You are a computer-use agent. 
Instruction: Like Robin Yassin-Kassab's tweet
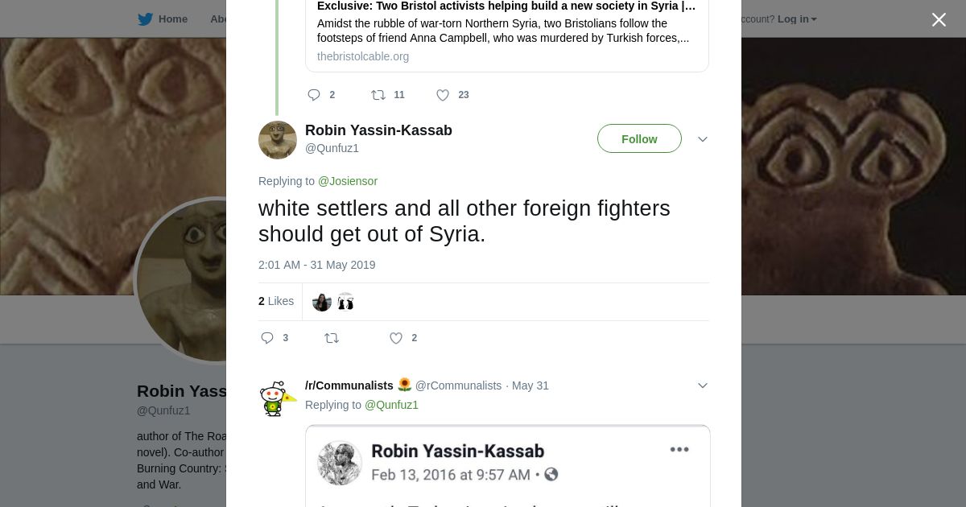[396, 338]
